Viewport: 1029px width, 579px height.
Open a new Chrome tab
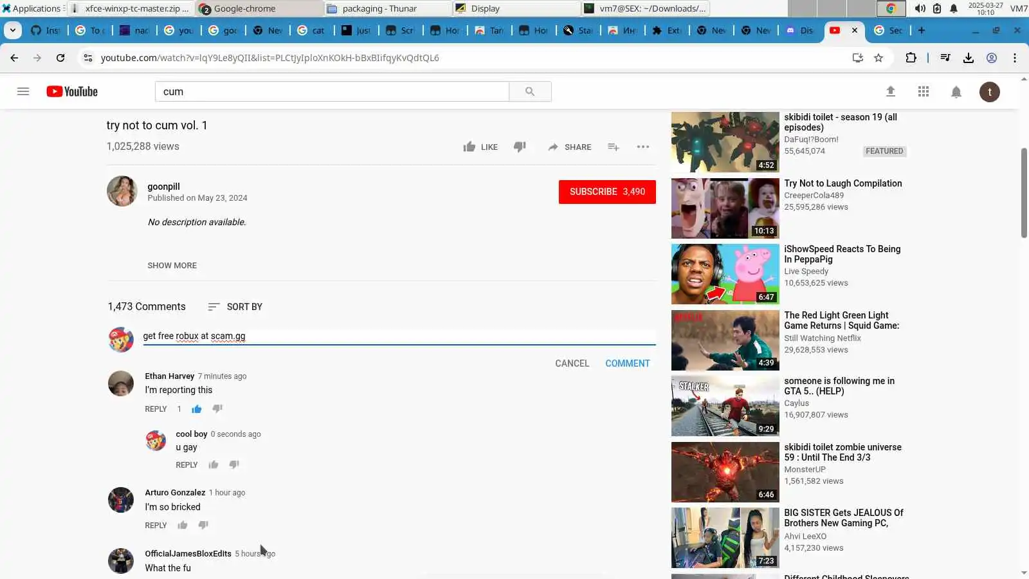tap(922, 30)
